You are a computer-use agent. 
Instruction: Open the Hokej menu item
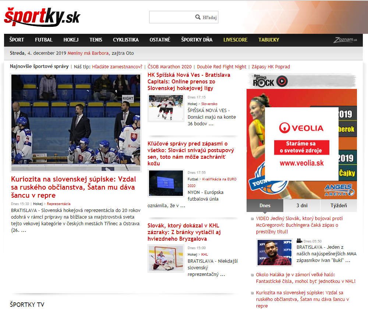[71, 40]
